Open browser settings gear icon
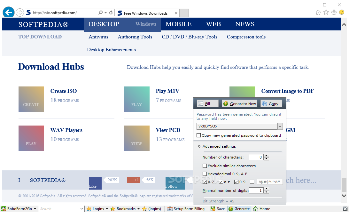Screen dimensions: 349x212 click(334, 12)
